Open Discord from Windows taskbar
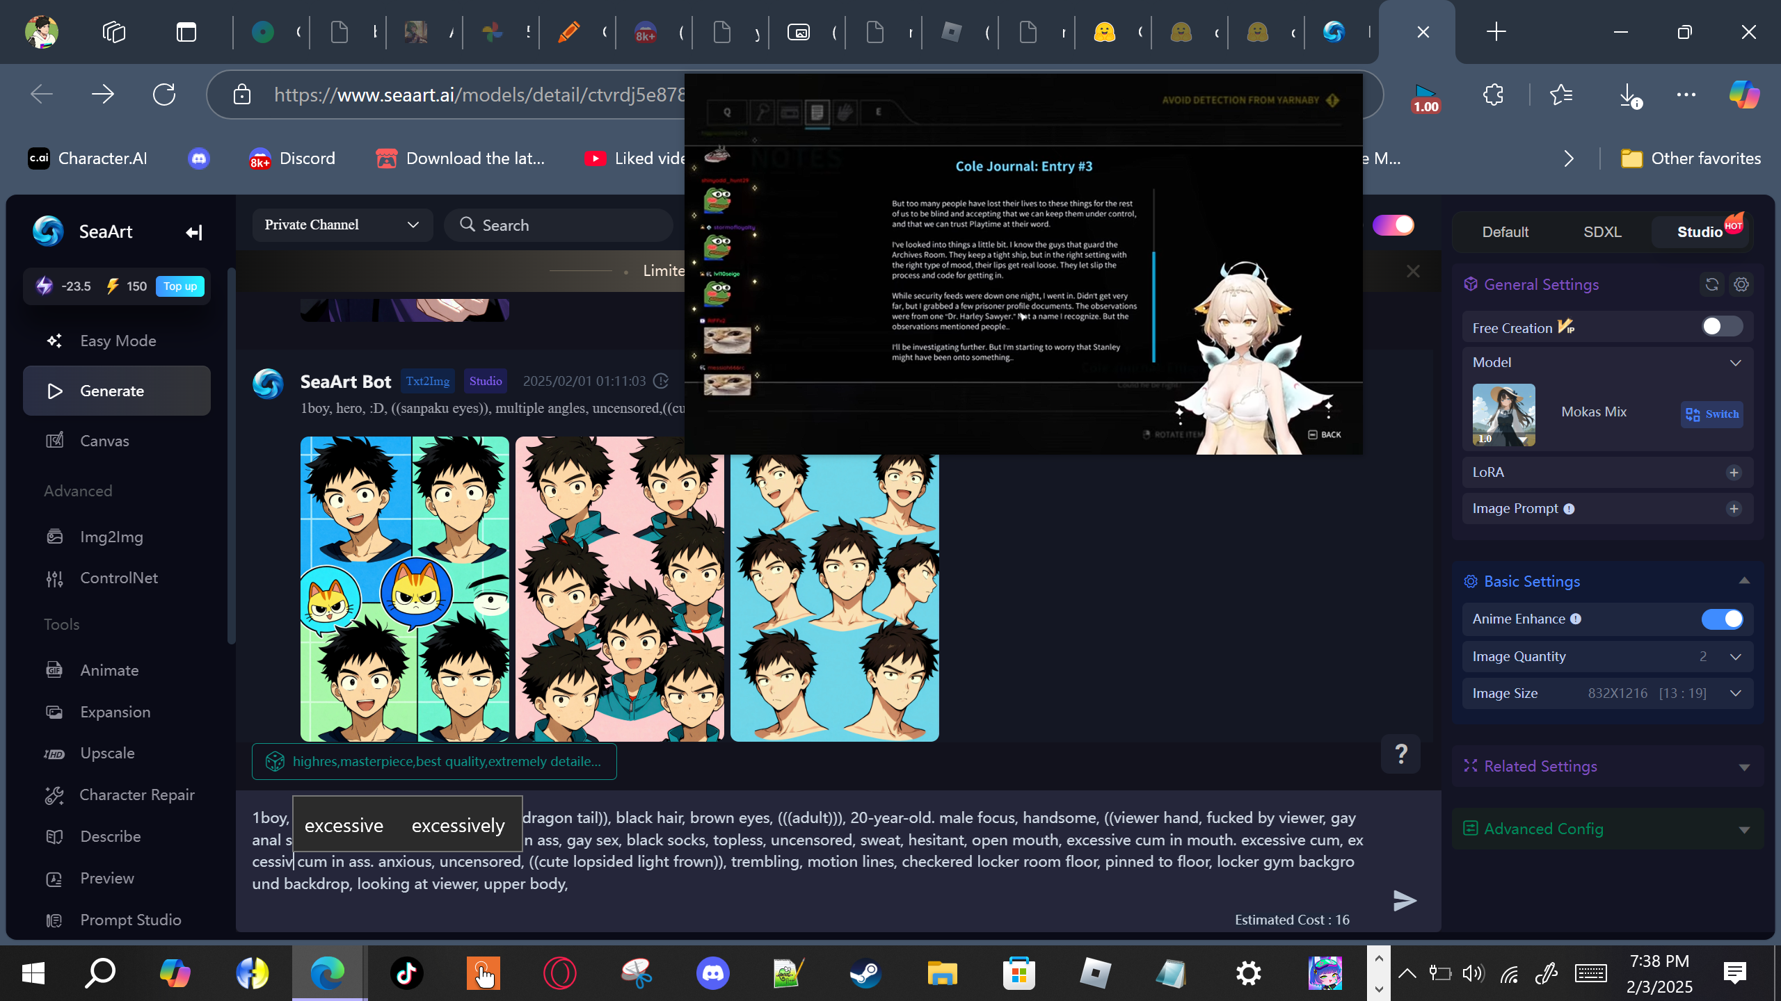The width and height of the screenshot is (1781, 1001). pyautogui.click(x=712, y=973)
